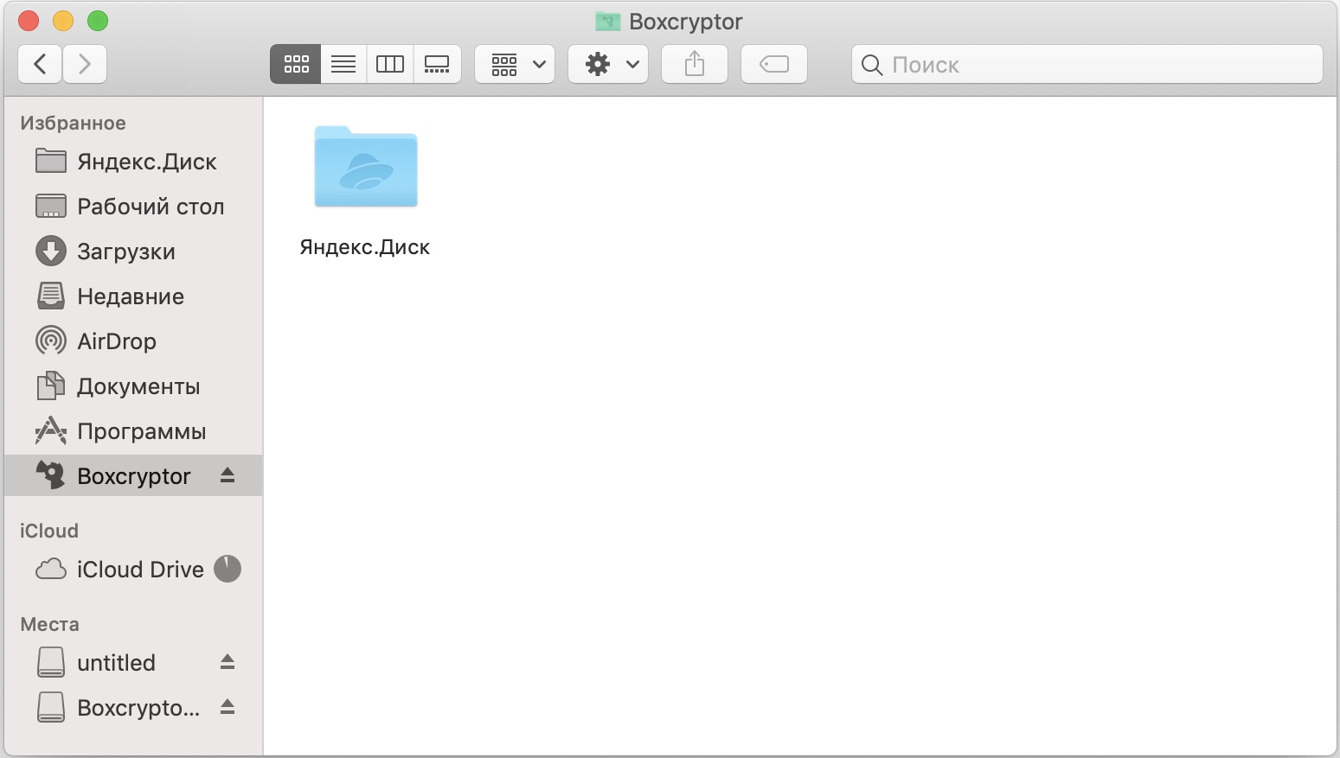The height and width of the screenshot is (758, 1340).
Task: Switch to list view
Action: 343,64
